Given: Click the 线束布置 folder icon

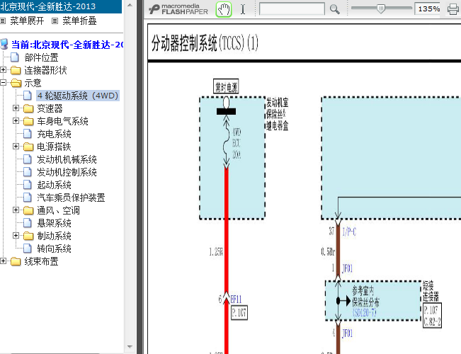Looking at the screenshot, I should pyautogui.click(x=16, y=261).
